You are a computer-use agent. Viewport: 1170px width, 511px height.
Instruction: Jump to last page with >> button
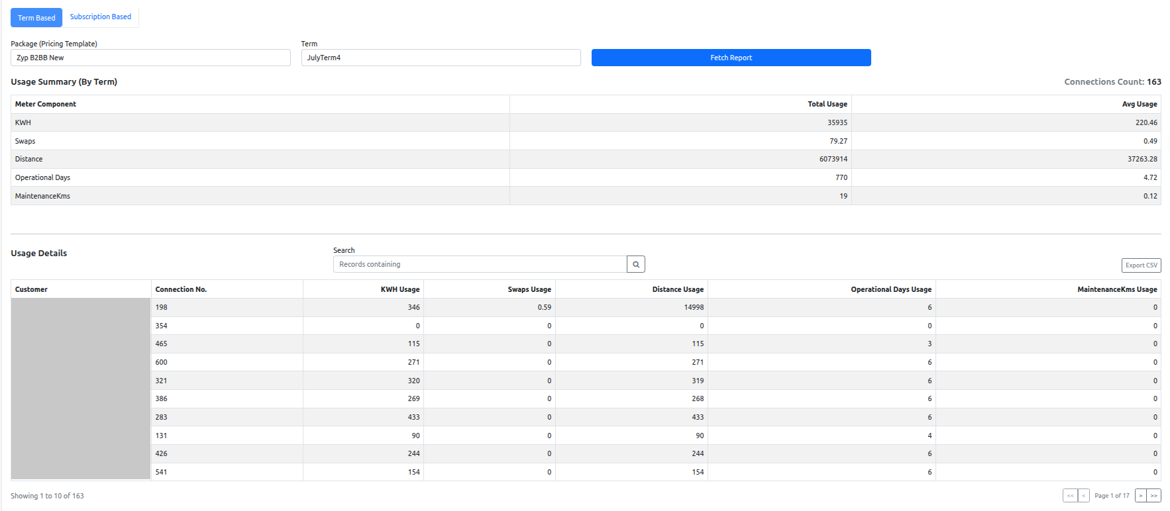tap(1154, 495)
